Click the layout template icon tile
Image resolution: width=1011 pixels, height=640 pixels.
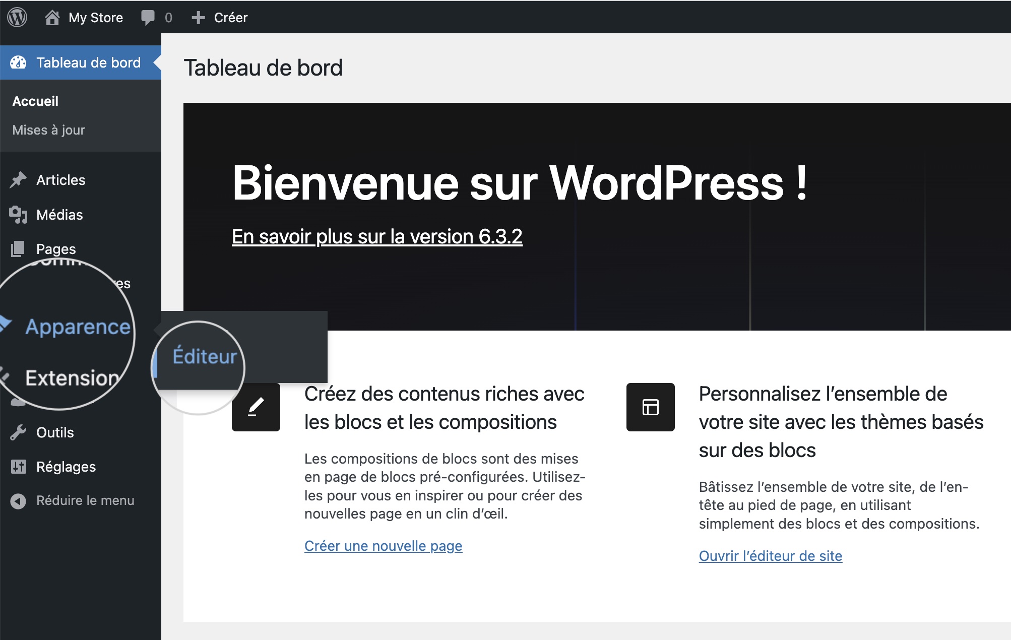[x=651, y=407]
